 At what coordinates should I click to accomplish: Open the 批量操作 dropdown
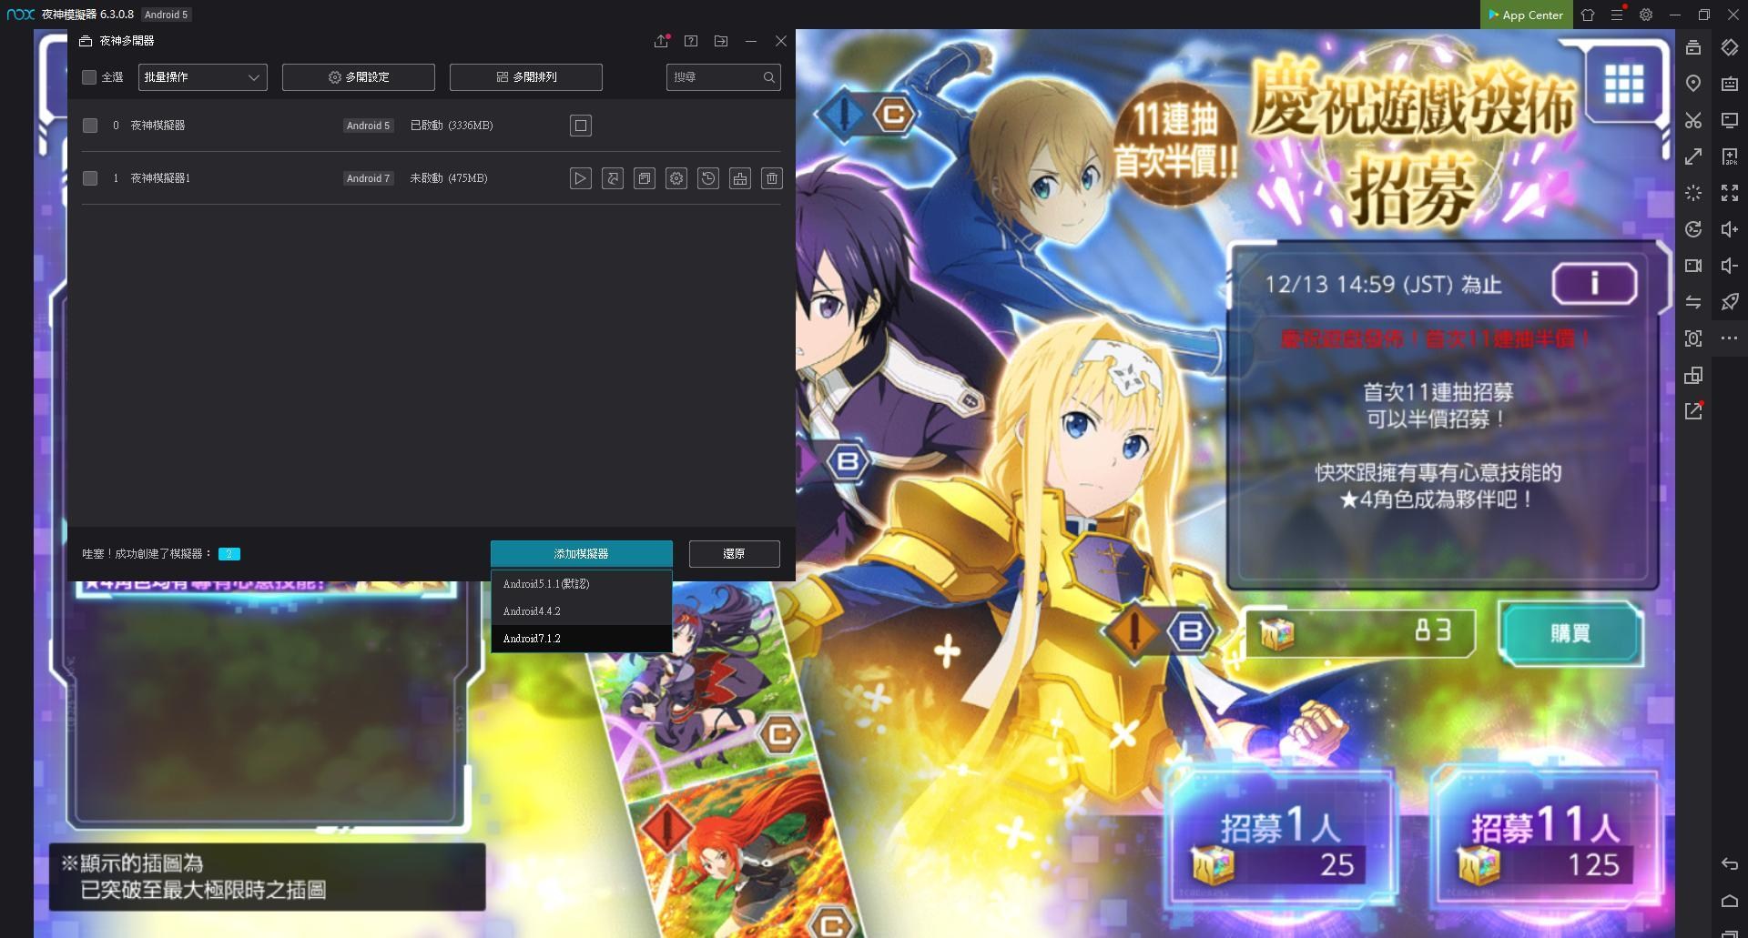click(x=203, y=77)
